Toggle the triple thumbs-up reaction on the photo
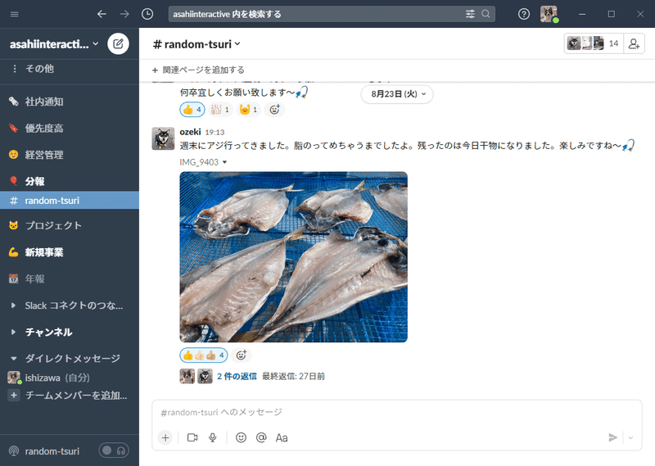 [204, 355]
